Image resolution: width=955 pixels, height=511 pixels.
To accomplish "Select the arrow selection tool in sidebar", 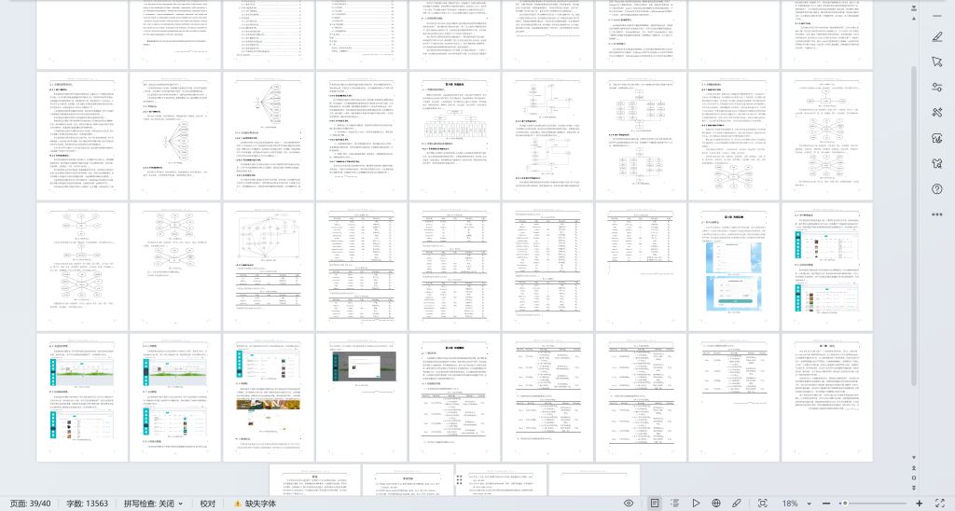I will [936, 62].
